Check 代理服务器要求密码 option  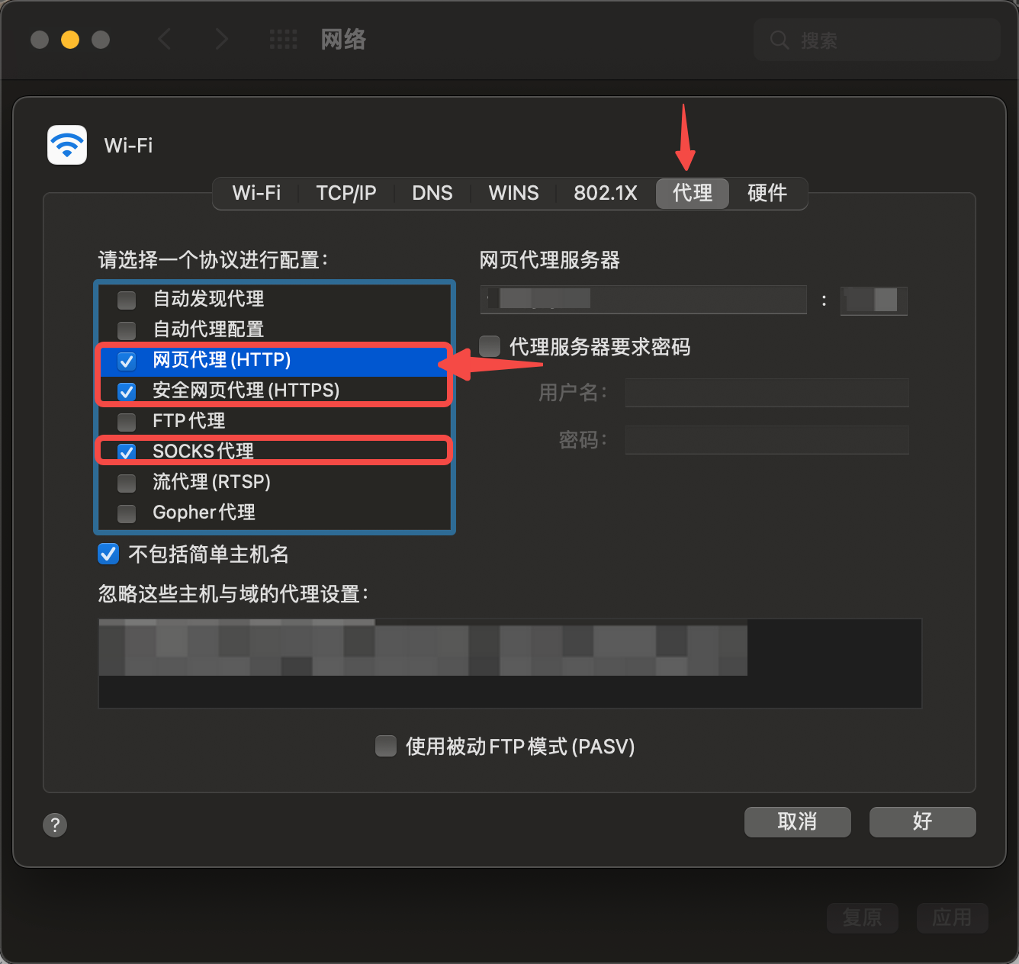[x=490, y=346]
